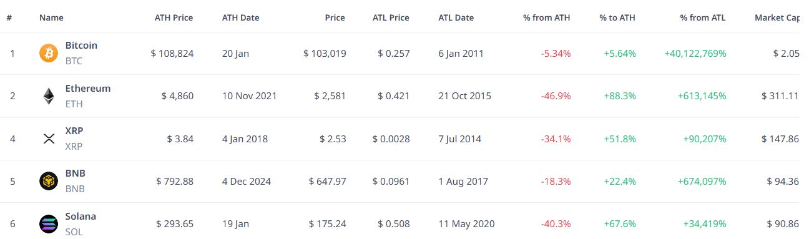The height and width of the screenshot is (239, 809).
Task: Sort table by ATH Price column
Action: [x=174, y=17]
